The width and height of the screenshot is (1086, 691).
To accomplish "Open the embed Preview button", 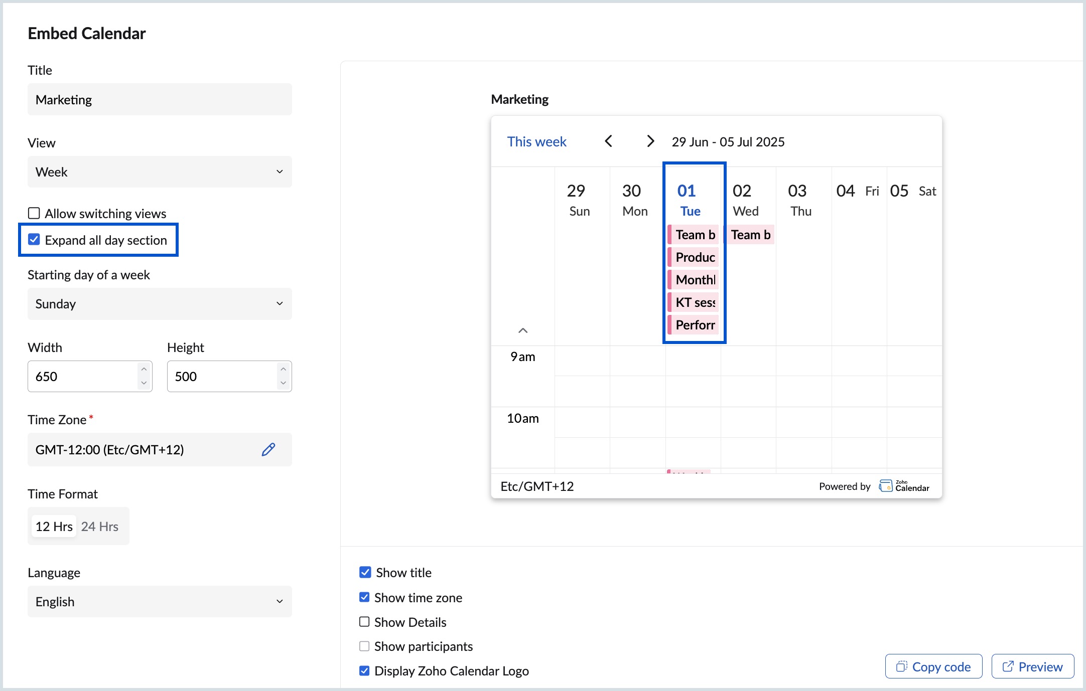I will tap(1032, 666).
